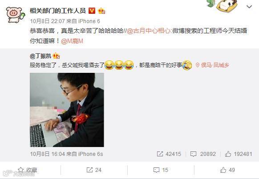Screen dimensions: 259x179
Task: Open the pig avatar profile picture
Action: coord(16,15)
